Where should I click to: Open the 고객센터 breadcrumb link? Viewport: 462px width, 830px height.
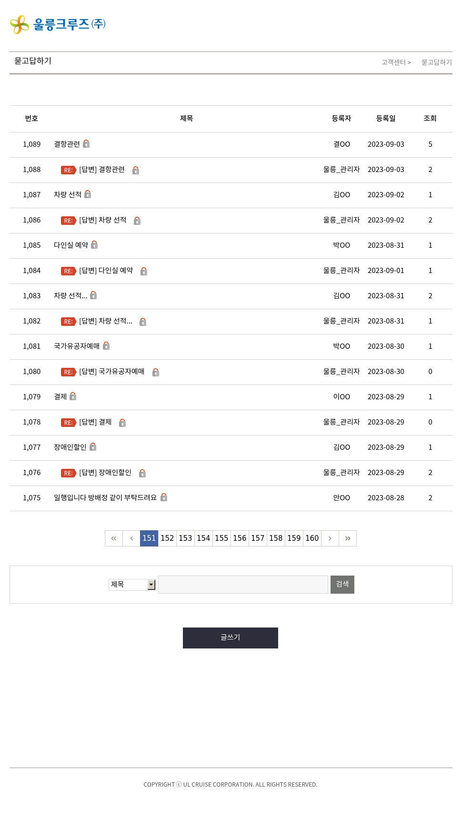coord(394,62)
